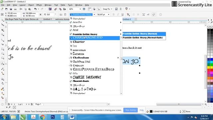Screen dimensions: 213x120
Task: Select the Polygon tool in toolbox
Action: click(2, 58)
